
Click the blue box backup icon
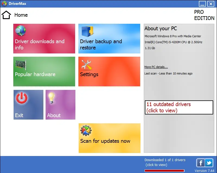click(87, 31)
